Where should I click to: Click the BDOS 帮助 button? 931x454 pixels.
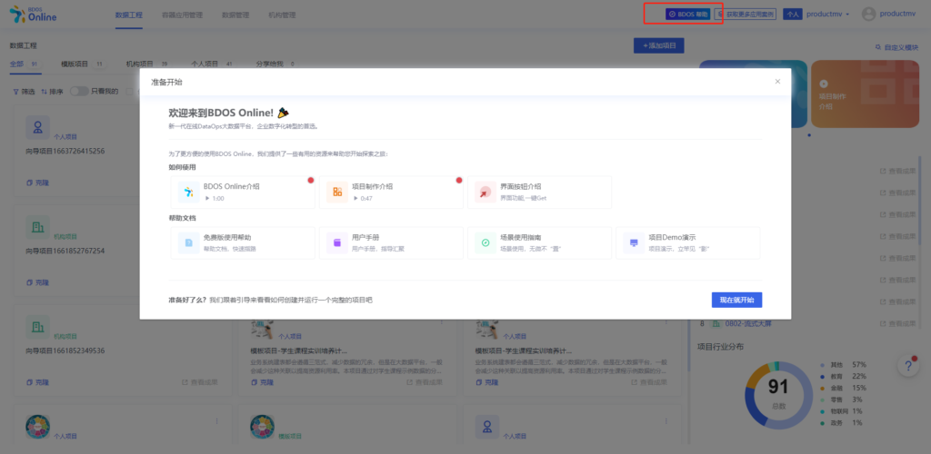tap(687, 15)
